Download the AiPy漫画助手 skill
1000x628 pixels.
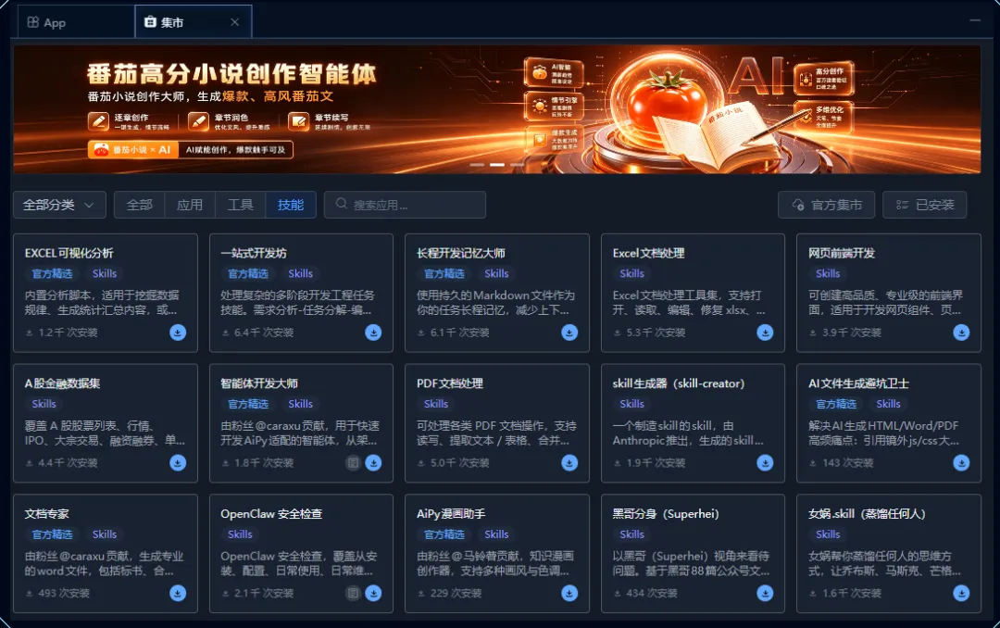569,593
